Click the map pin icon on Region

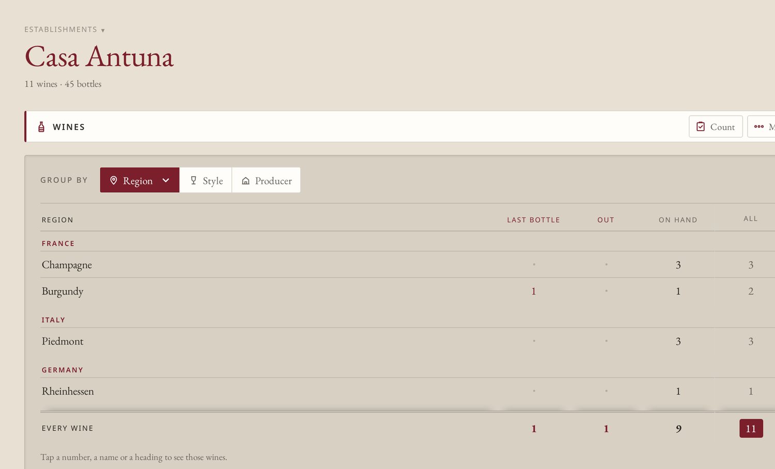point(114,180)
